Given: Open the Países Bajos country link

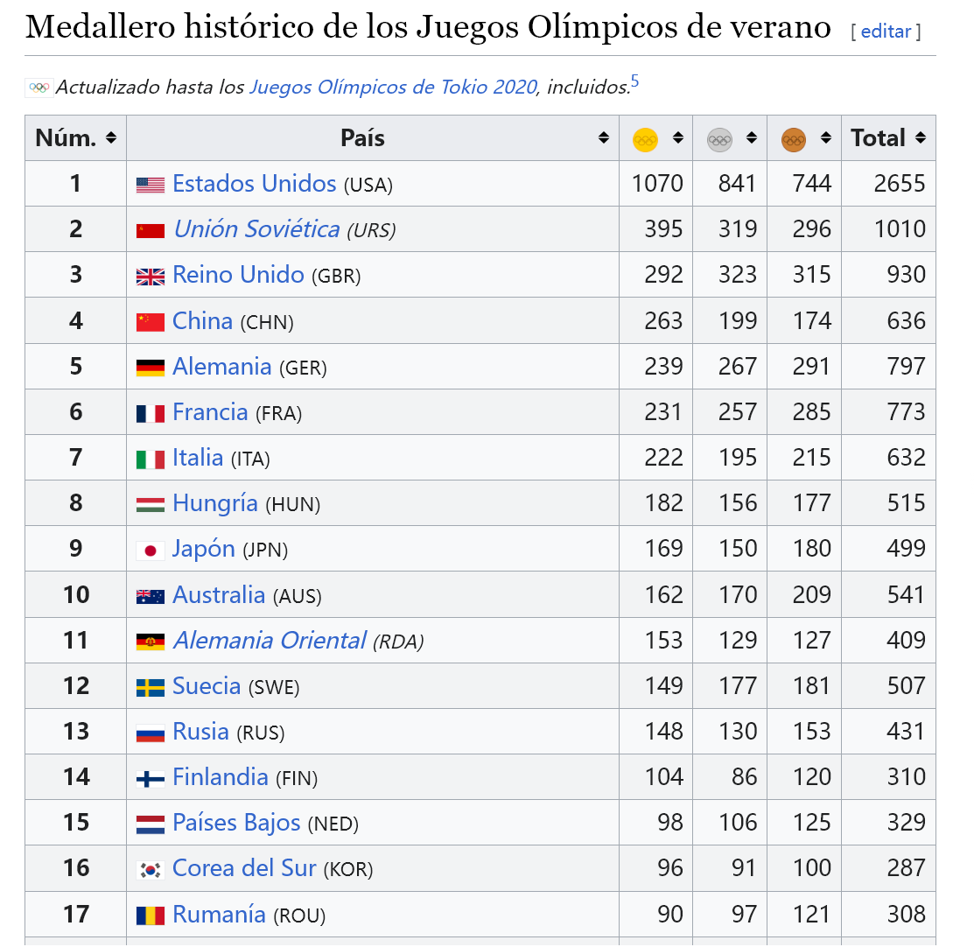Looking at the screenshot, I should tap(236, 823).
